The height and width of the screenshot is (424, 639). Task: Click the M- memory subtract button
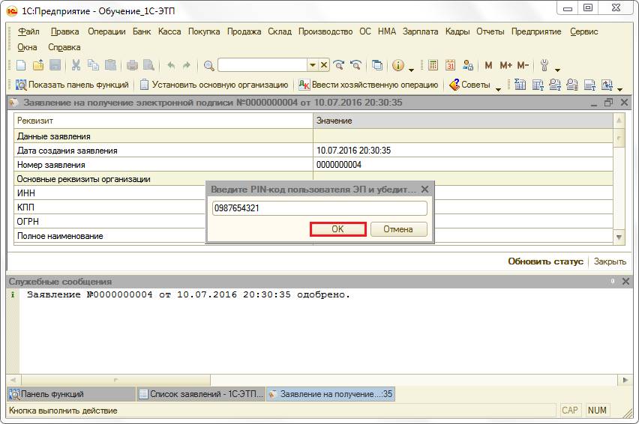click(523, 65)
